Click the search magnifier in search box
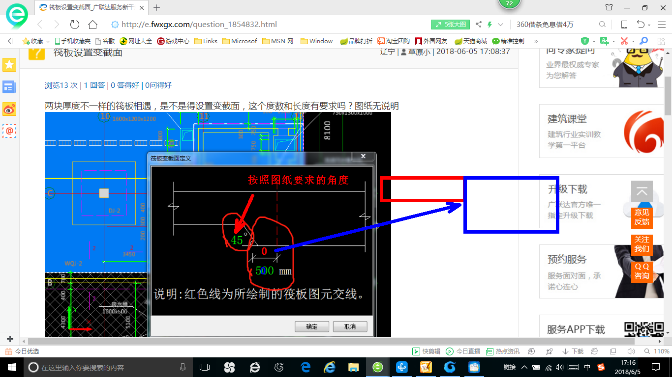Screen dimensions: 672x377 602,25
